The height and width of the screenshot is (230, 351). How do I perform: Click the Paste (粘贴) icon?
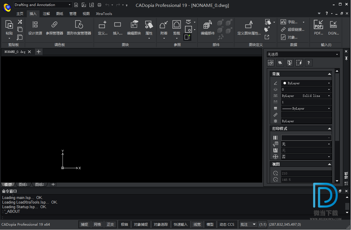click(x=9, y=25)
